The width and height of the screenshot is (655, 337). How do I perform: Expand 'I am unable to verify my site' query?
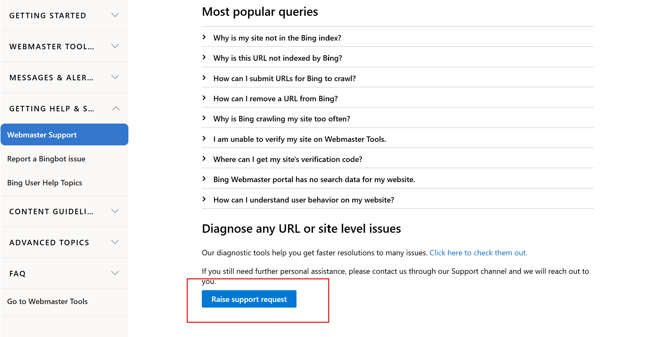[204, 139]
